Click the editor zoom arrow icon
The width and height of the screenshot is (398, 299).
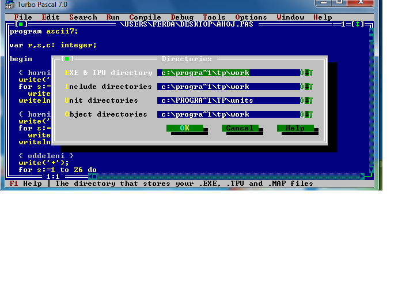[358, 24]
